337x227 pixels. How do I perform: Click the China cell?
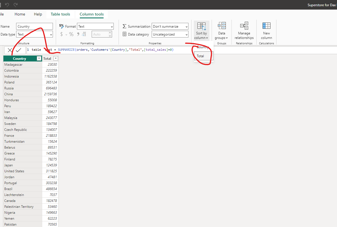coord(23,94)
